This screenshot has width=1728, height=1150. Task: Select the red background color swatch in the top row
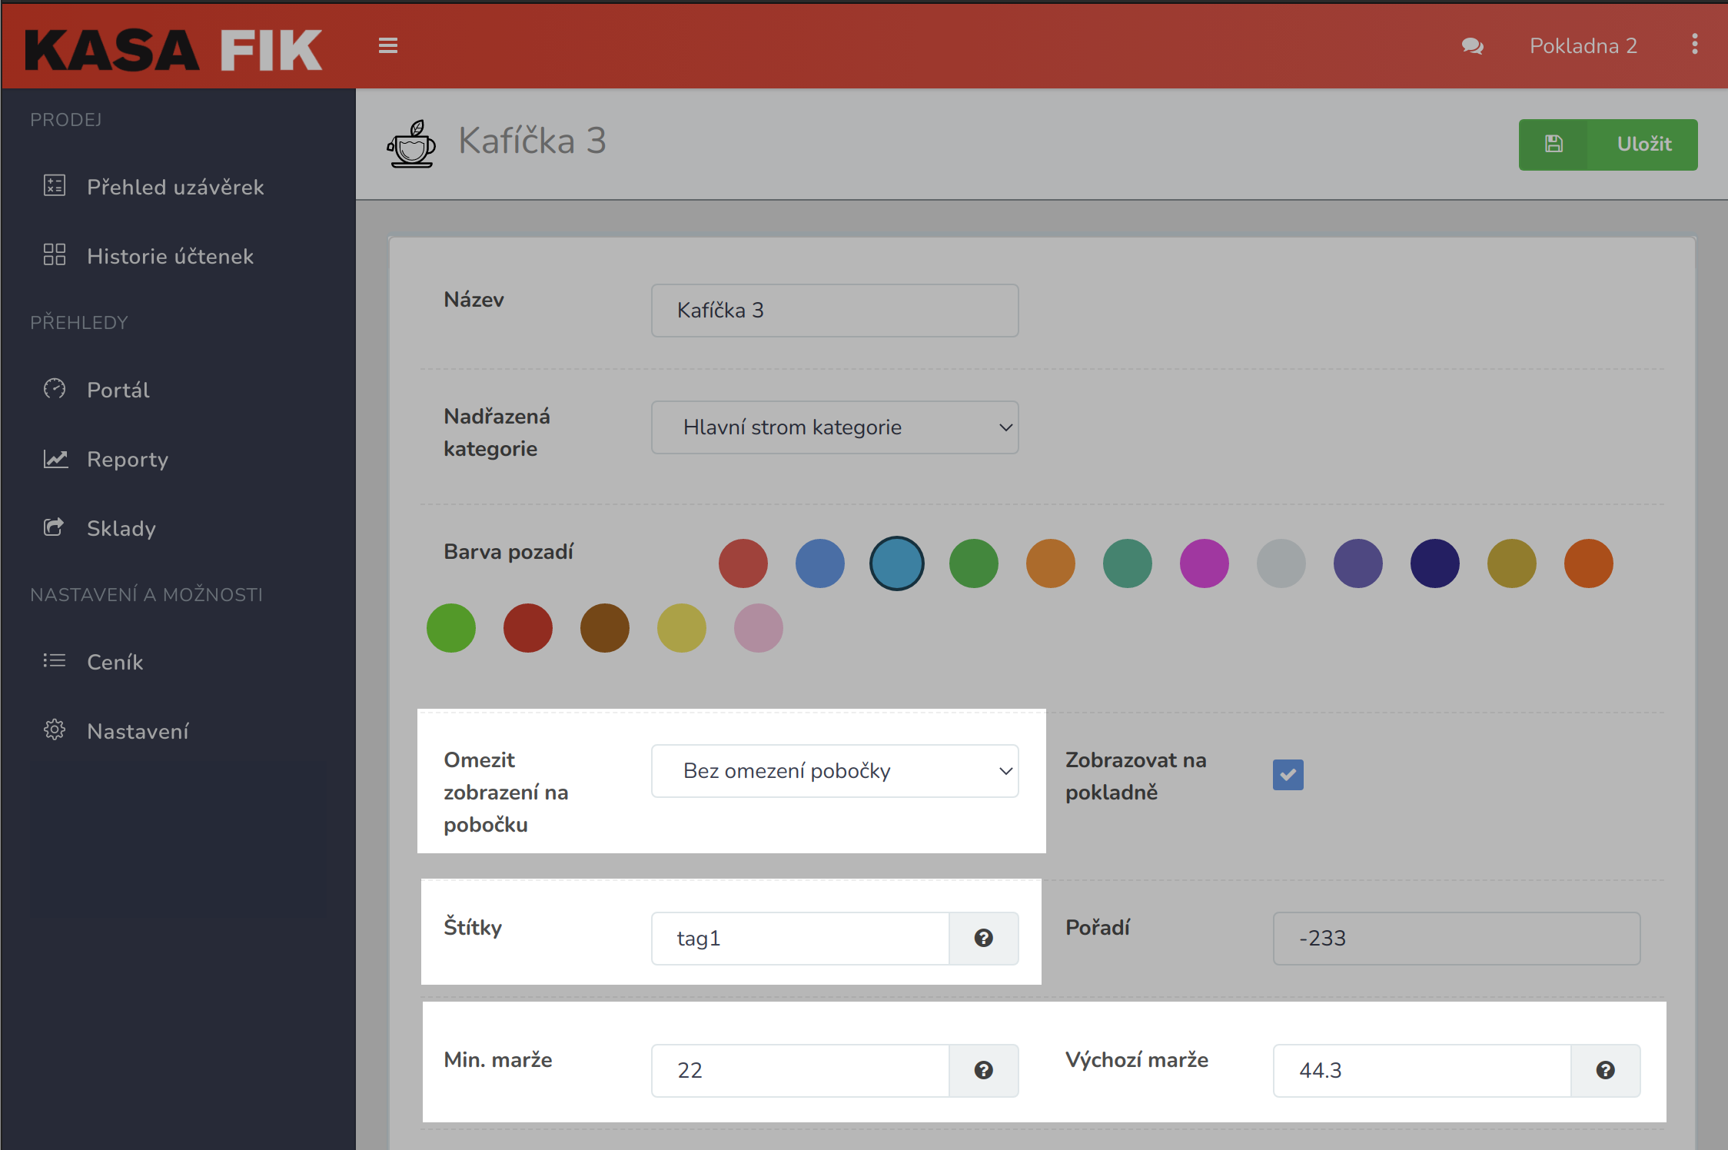[743, 563]
